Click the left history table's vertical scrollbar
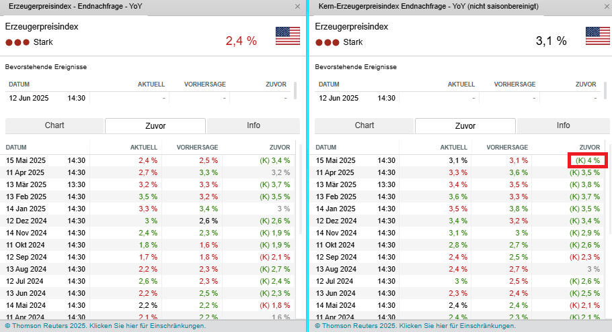 301,189
